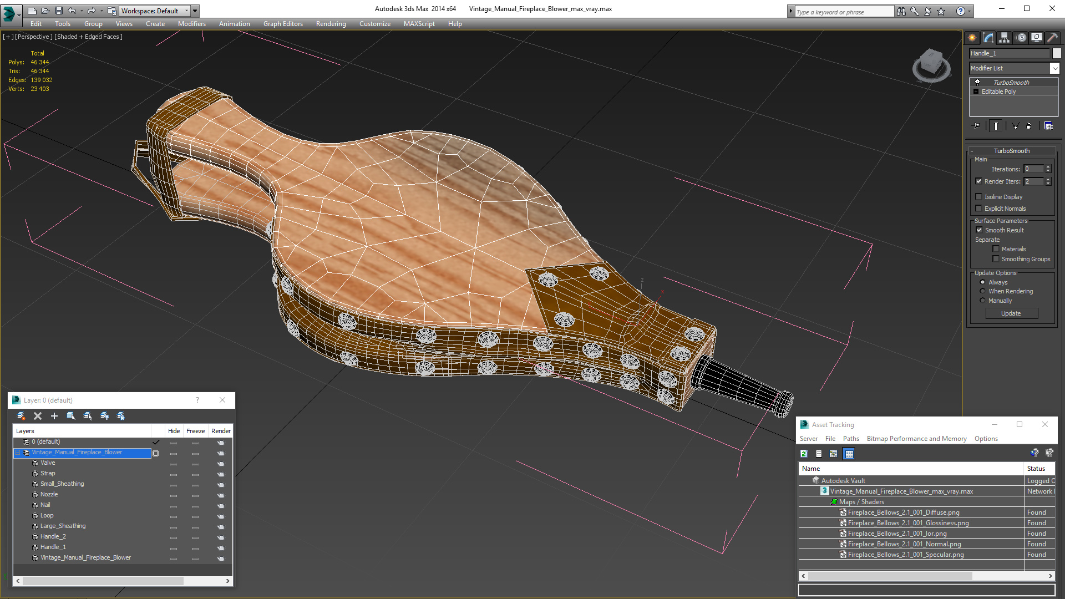This screenshot has height=599, width=1065.
Task: Check Isoline Display option
Action: pyautogui.click(x=979, y=197)
